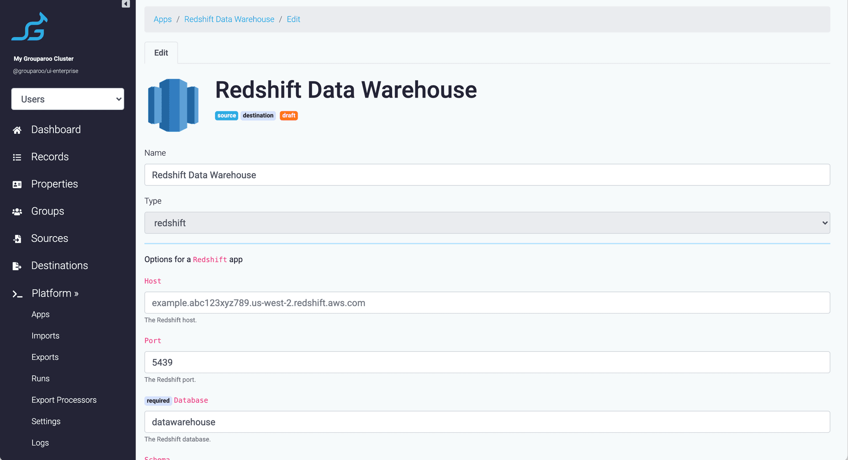Open Imports under Platform
This screenshot has height=460, width=848.
(x=45, y=336)
